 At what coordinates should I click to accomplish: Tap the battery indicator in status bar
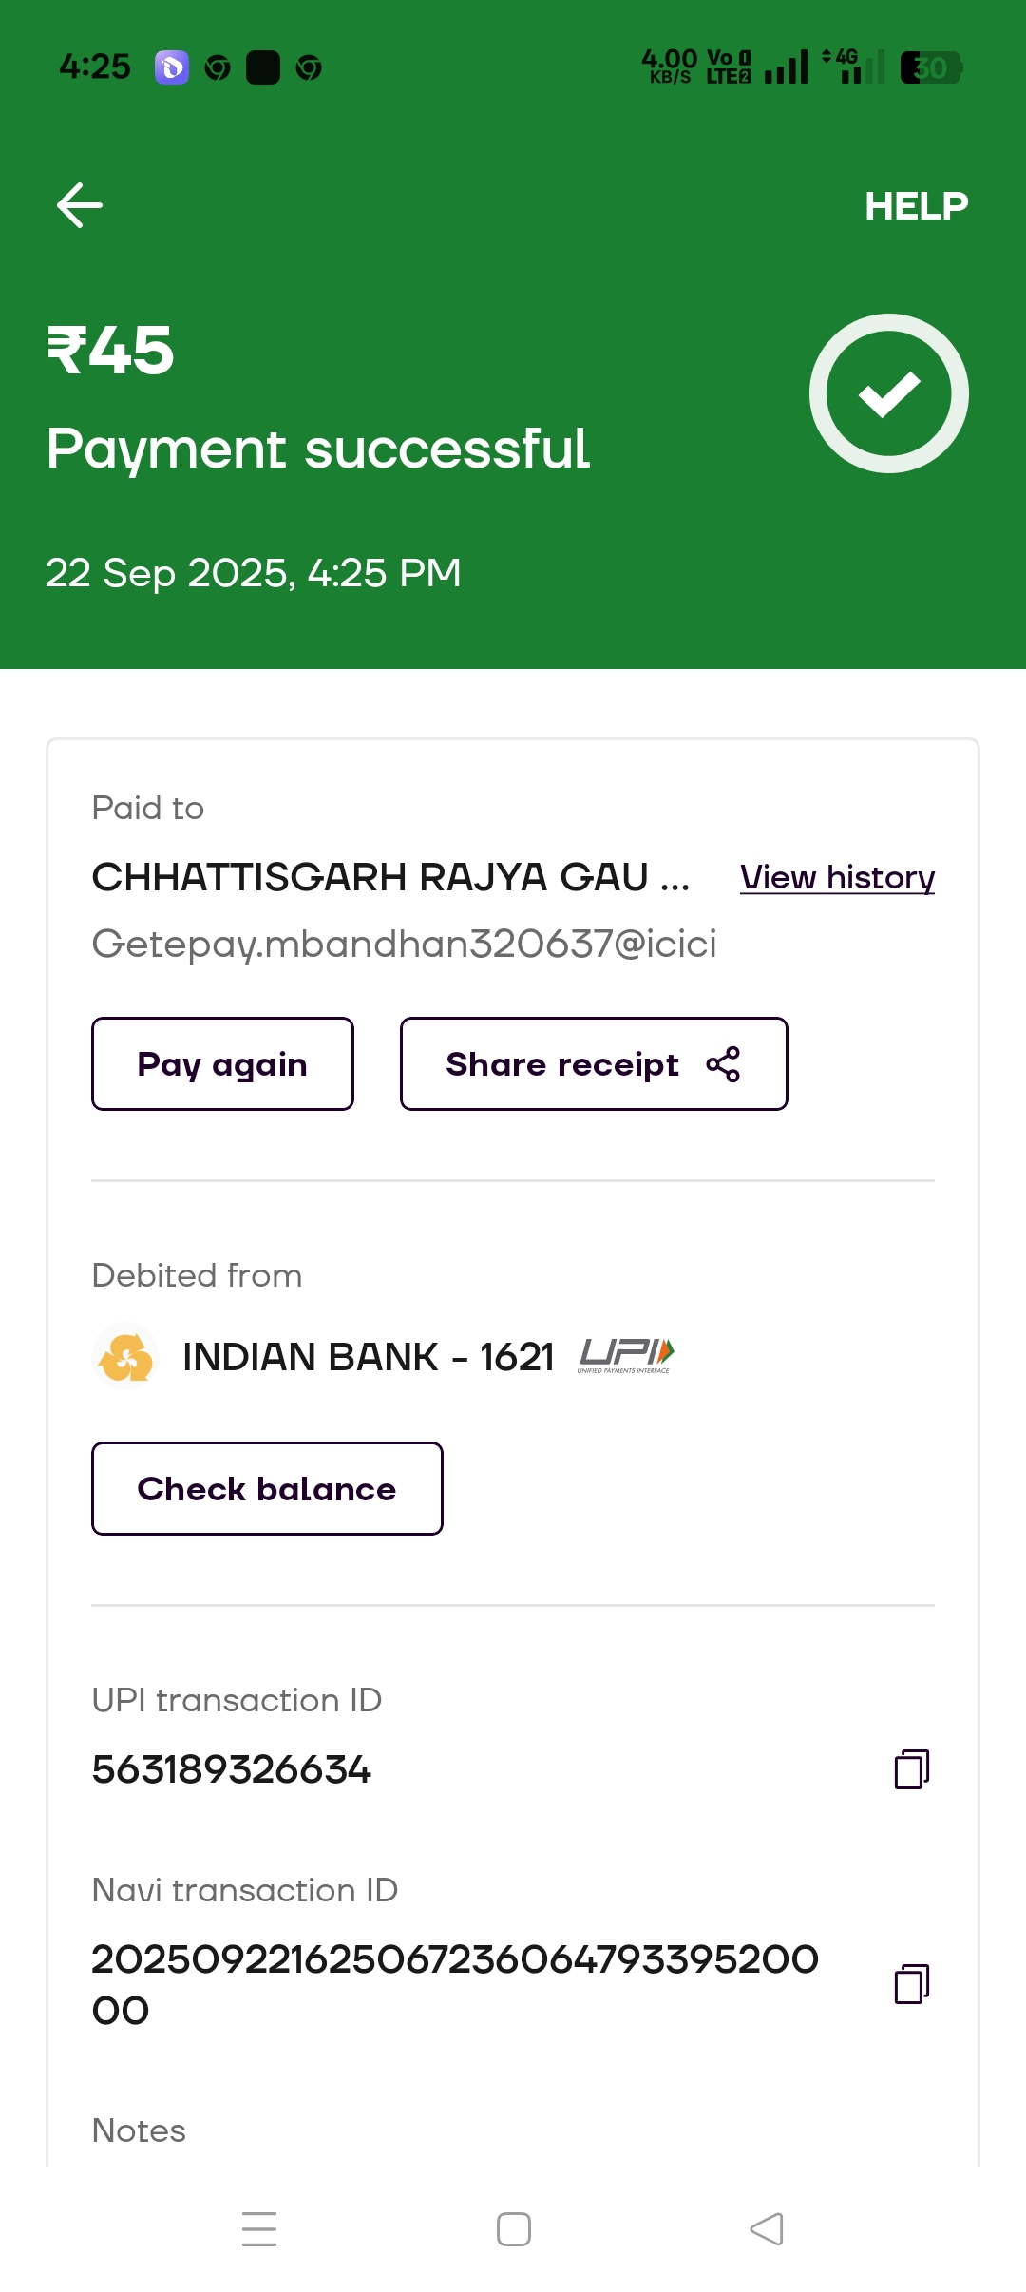tap(931, 67)
